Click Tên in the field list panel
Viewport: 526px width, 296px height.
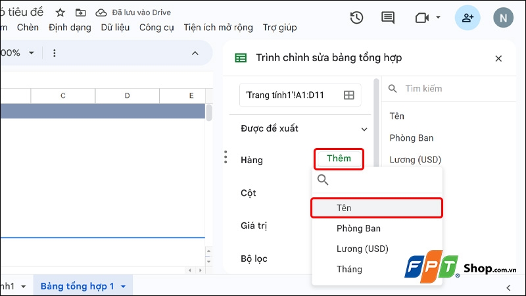[397, 116]
